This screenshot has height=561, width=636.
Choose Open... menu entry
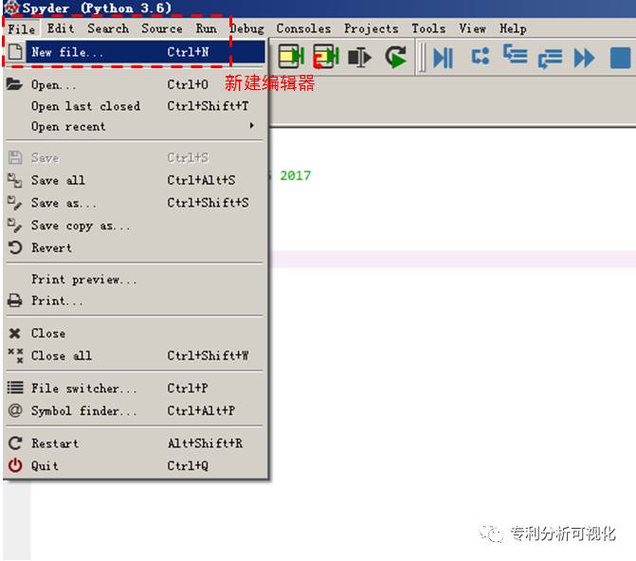[x=136, y=84]
